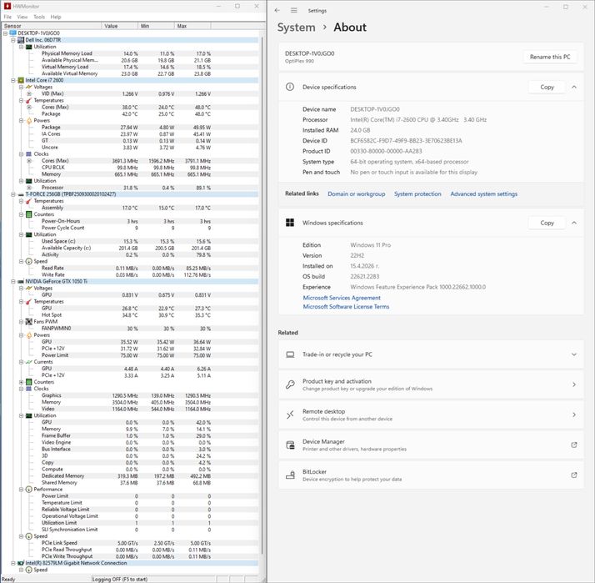Collapse the Intel Core i7 2600 node
595x583 pixels.
click(13, 80)
